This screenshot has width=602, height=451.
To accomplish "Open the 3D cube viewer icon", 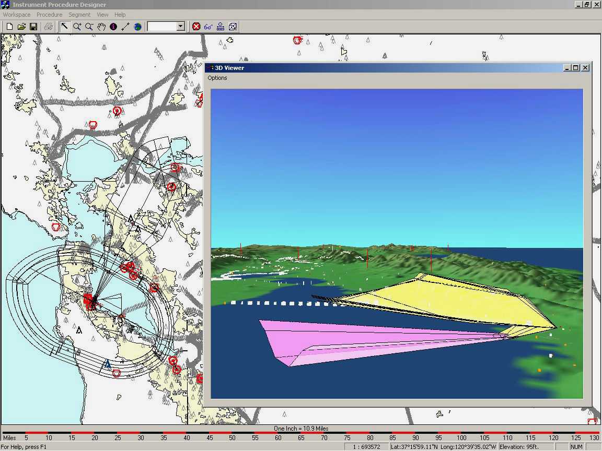I will pos(233,26).
